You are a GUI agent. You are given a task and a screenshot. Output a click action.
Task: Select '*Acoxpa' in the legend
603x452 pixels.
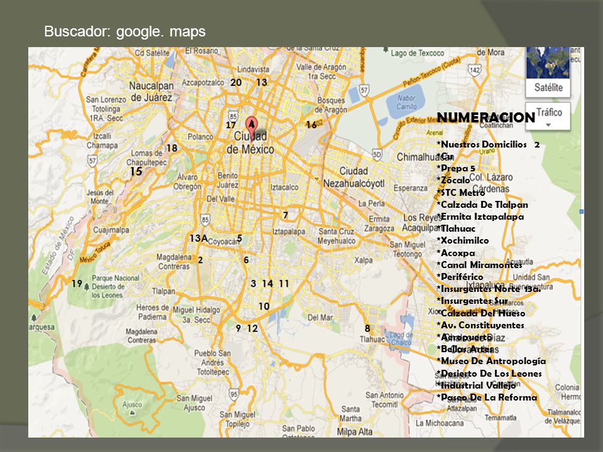[x=456, y=253]
